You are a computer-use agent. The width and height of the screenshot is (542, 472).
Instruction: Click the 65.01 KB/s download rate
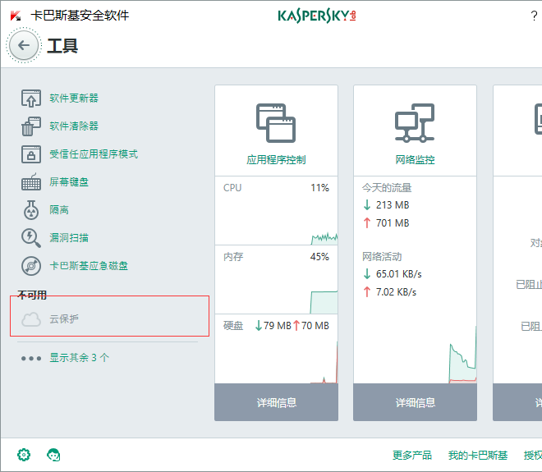pyautogui.click(x=398, y=274)
